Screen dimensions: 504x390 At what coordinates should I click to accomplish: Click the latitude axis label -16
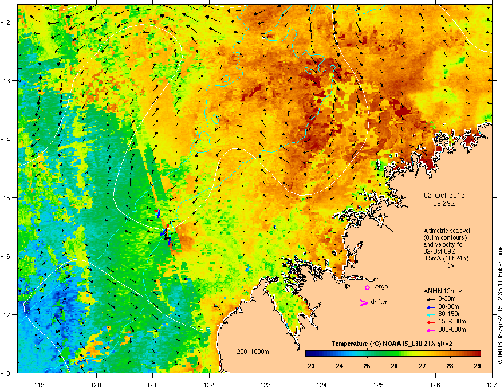point(6,256)
